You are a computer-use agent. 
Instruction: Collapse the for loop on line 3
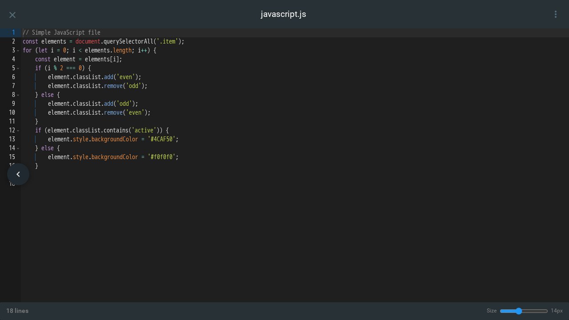coord(18,50)
